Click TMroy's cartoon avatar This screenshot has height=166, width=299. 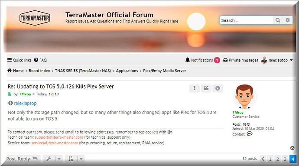tap(245, 97)
